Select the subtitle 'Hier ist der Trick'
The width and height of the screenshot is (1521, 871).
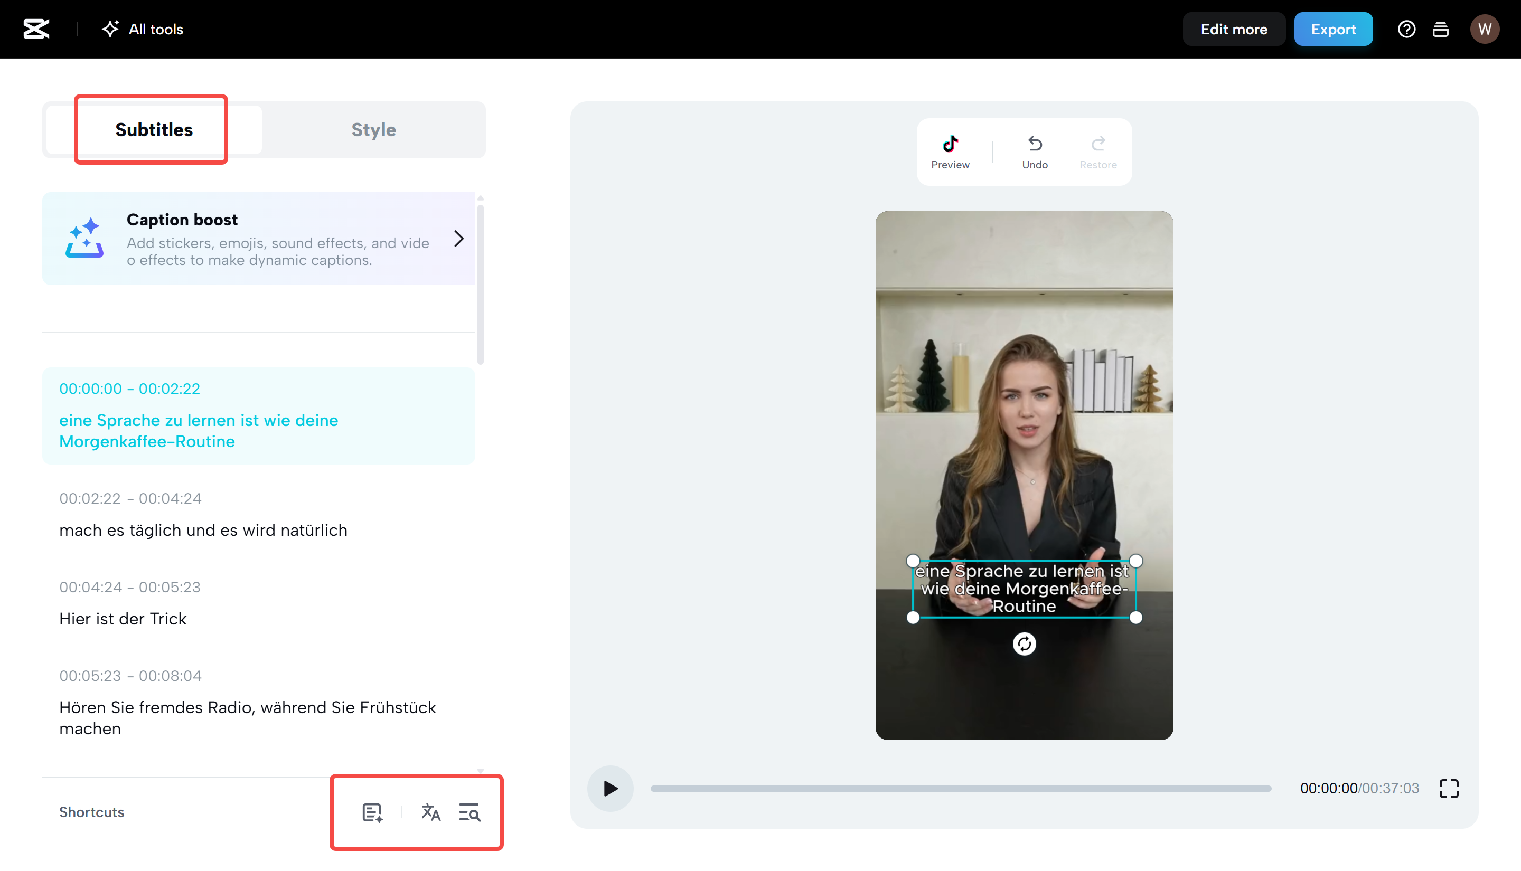coord(123,619)
